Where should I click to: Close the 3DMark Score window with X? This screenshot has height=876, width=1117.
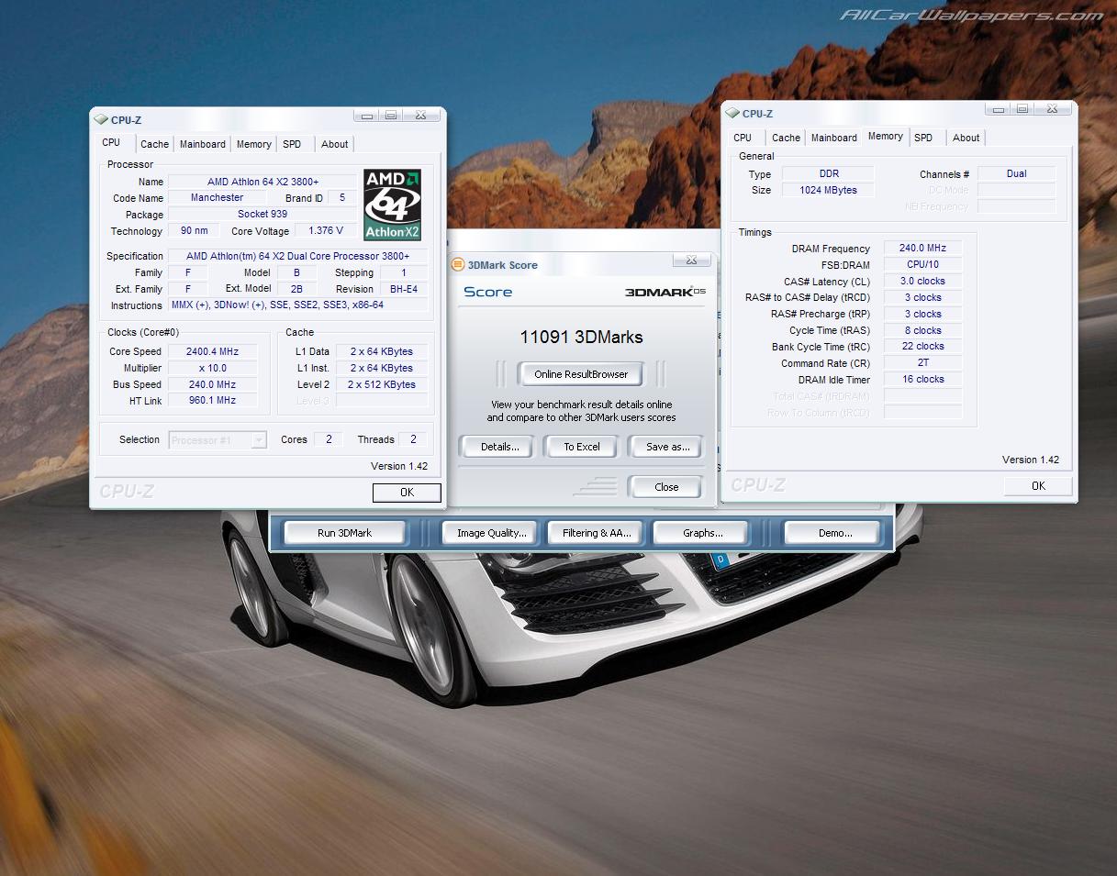click(691, 261)
